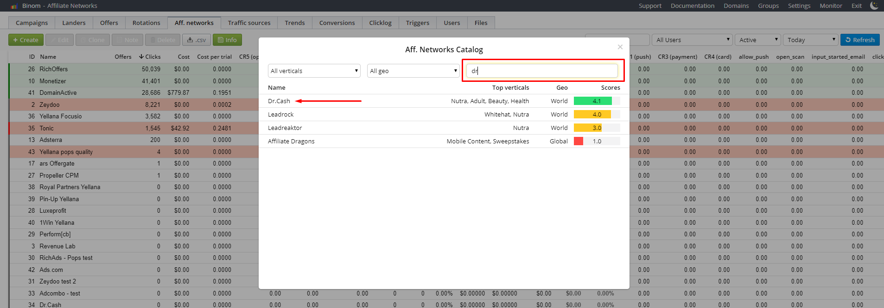This screenshot has width=884, height=308.
Task: Select Leadreaktor in the catalog list
Action: (x=285, y=128)
